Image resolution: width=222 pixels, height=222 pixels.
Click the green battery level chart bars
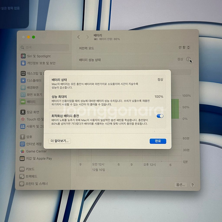tap(175, 109)
